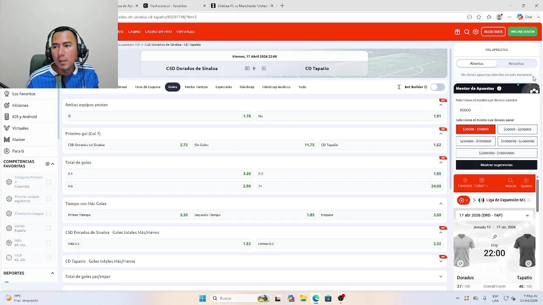Image resolution: width=543 pixels, height=305 pixels.
Task: Add a favorite competition with plus icon
Action: [47, 164]
